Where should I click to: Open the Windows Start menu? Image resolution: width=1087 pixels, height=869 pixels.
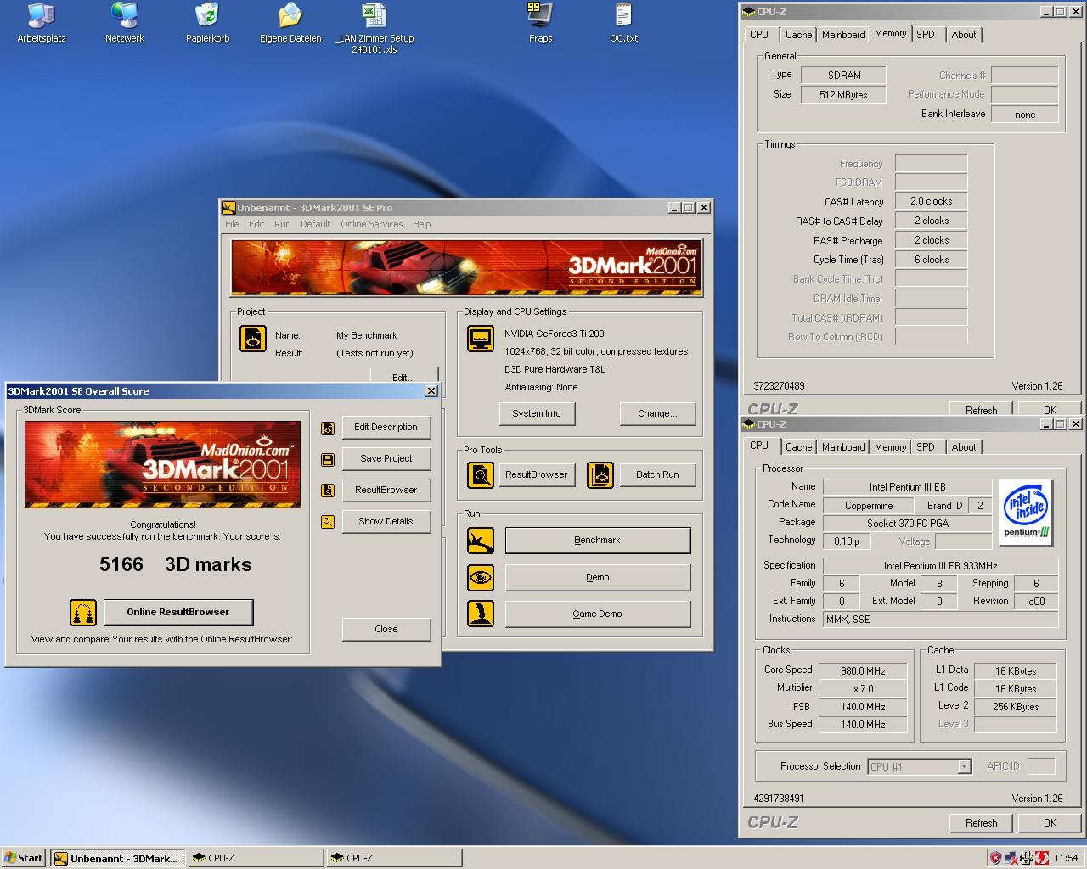click(24, 858)
